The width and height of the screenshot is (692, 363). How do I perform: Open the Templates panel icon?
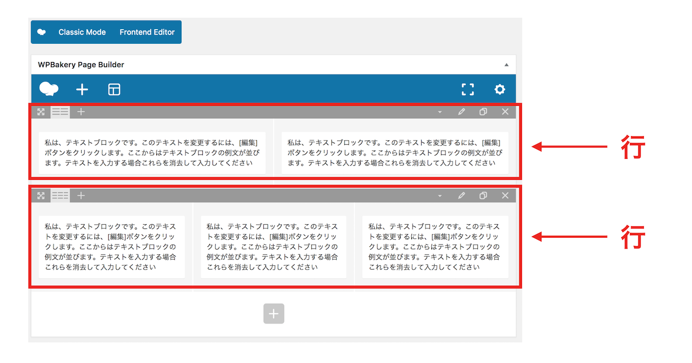coord(114,90)
